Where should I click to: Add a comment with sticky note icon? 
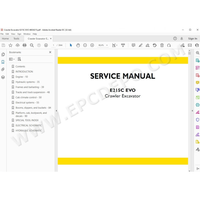click(133, 45)
